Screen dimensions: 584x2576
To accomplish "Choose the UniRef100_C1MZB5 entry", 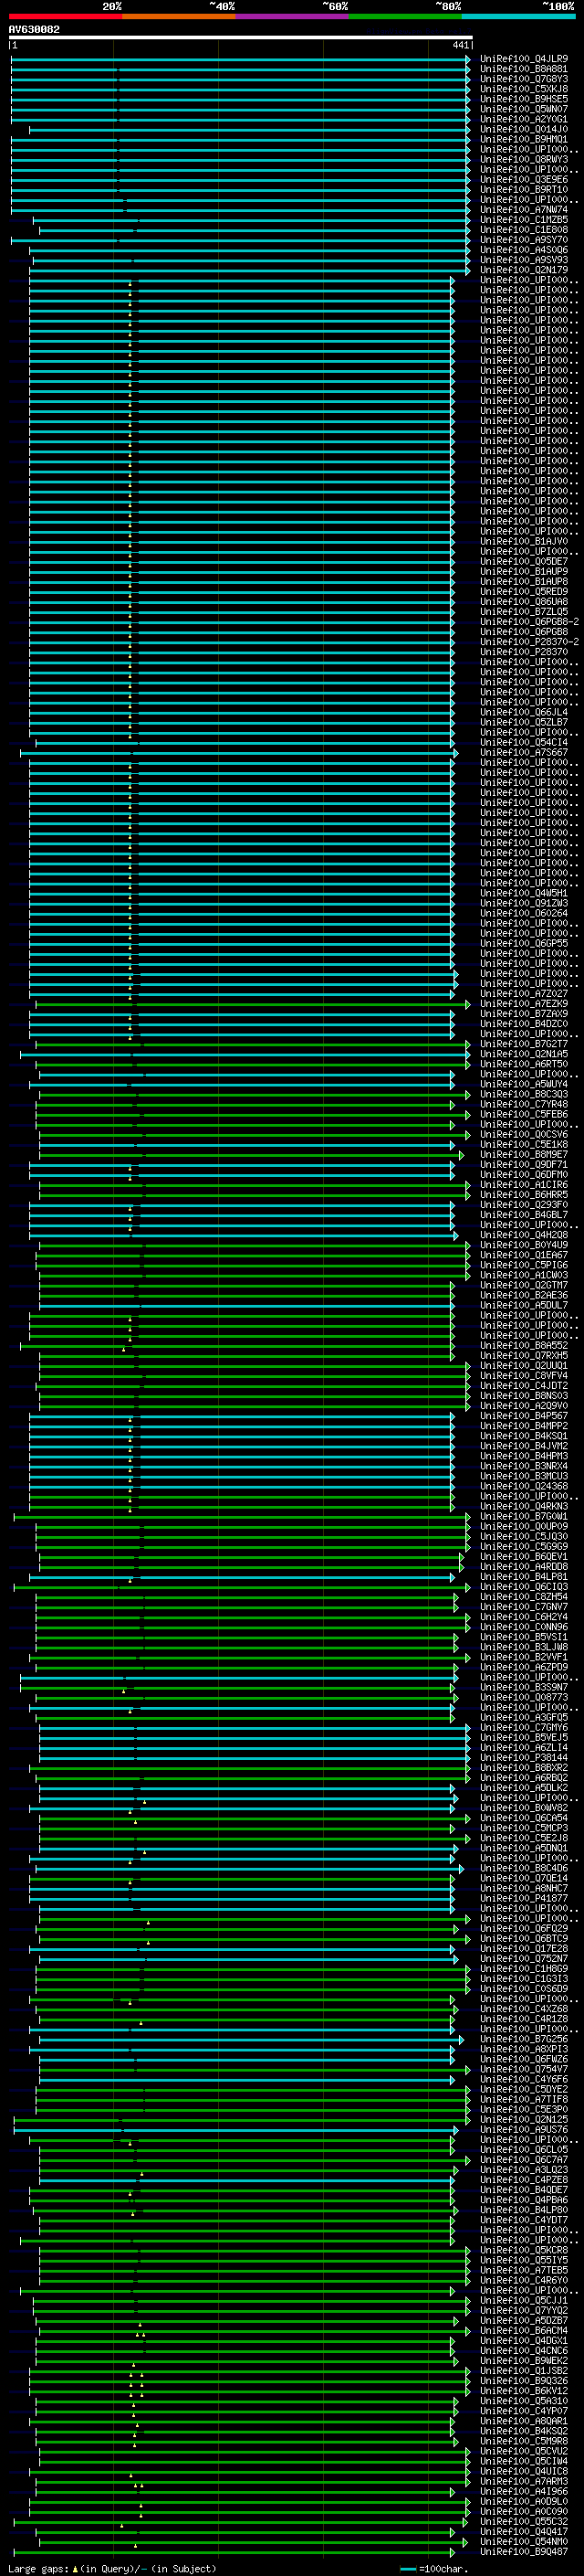I will click(x=523, y=220).
